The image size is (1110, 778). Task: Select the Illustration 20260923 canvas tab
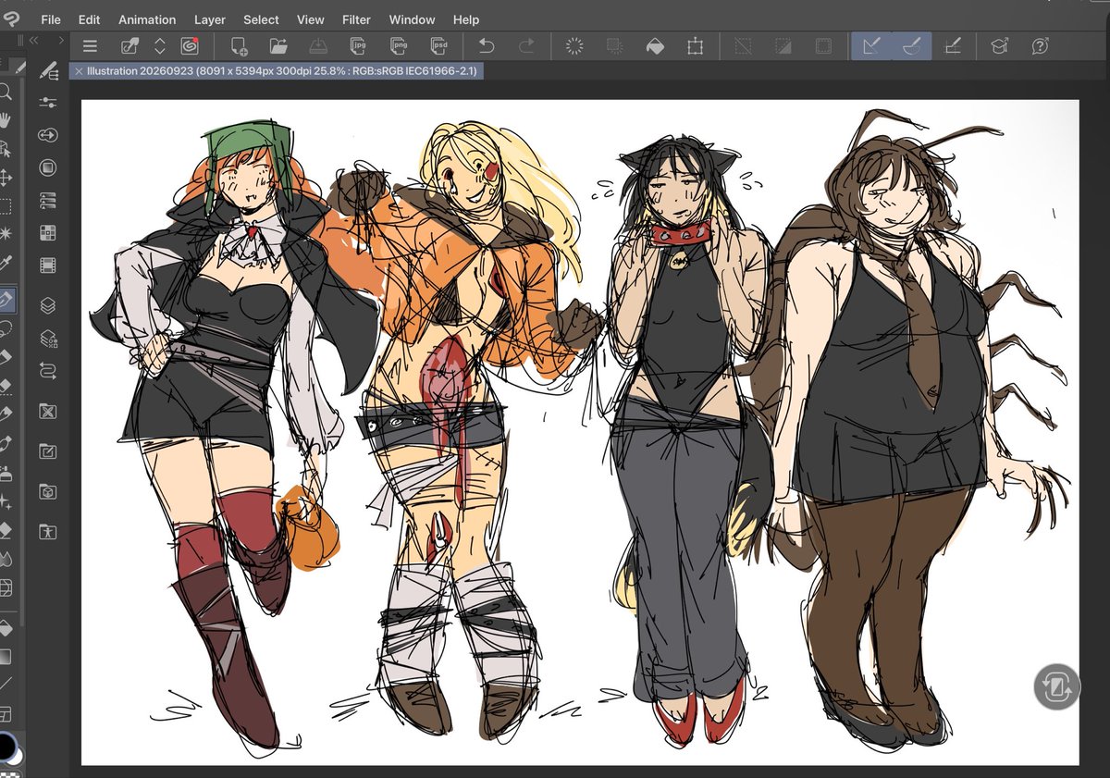coord(275,71)
